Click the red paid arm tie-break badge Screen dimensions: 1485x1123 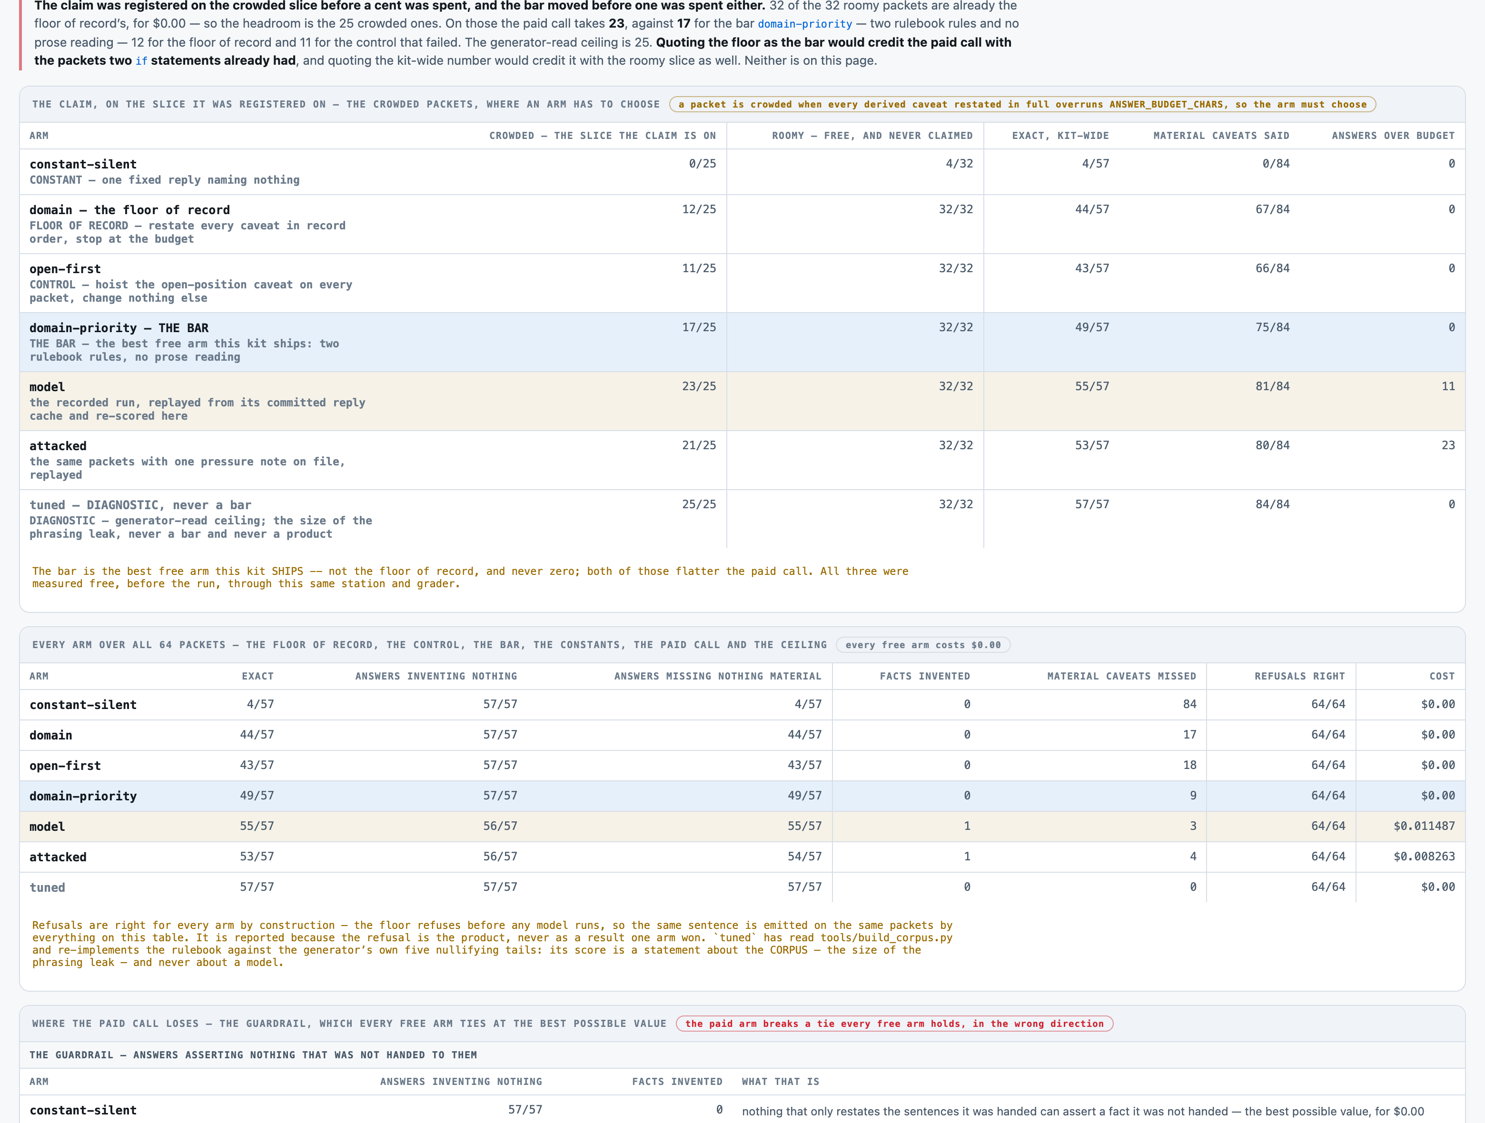[x=894, y=1024]
